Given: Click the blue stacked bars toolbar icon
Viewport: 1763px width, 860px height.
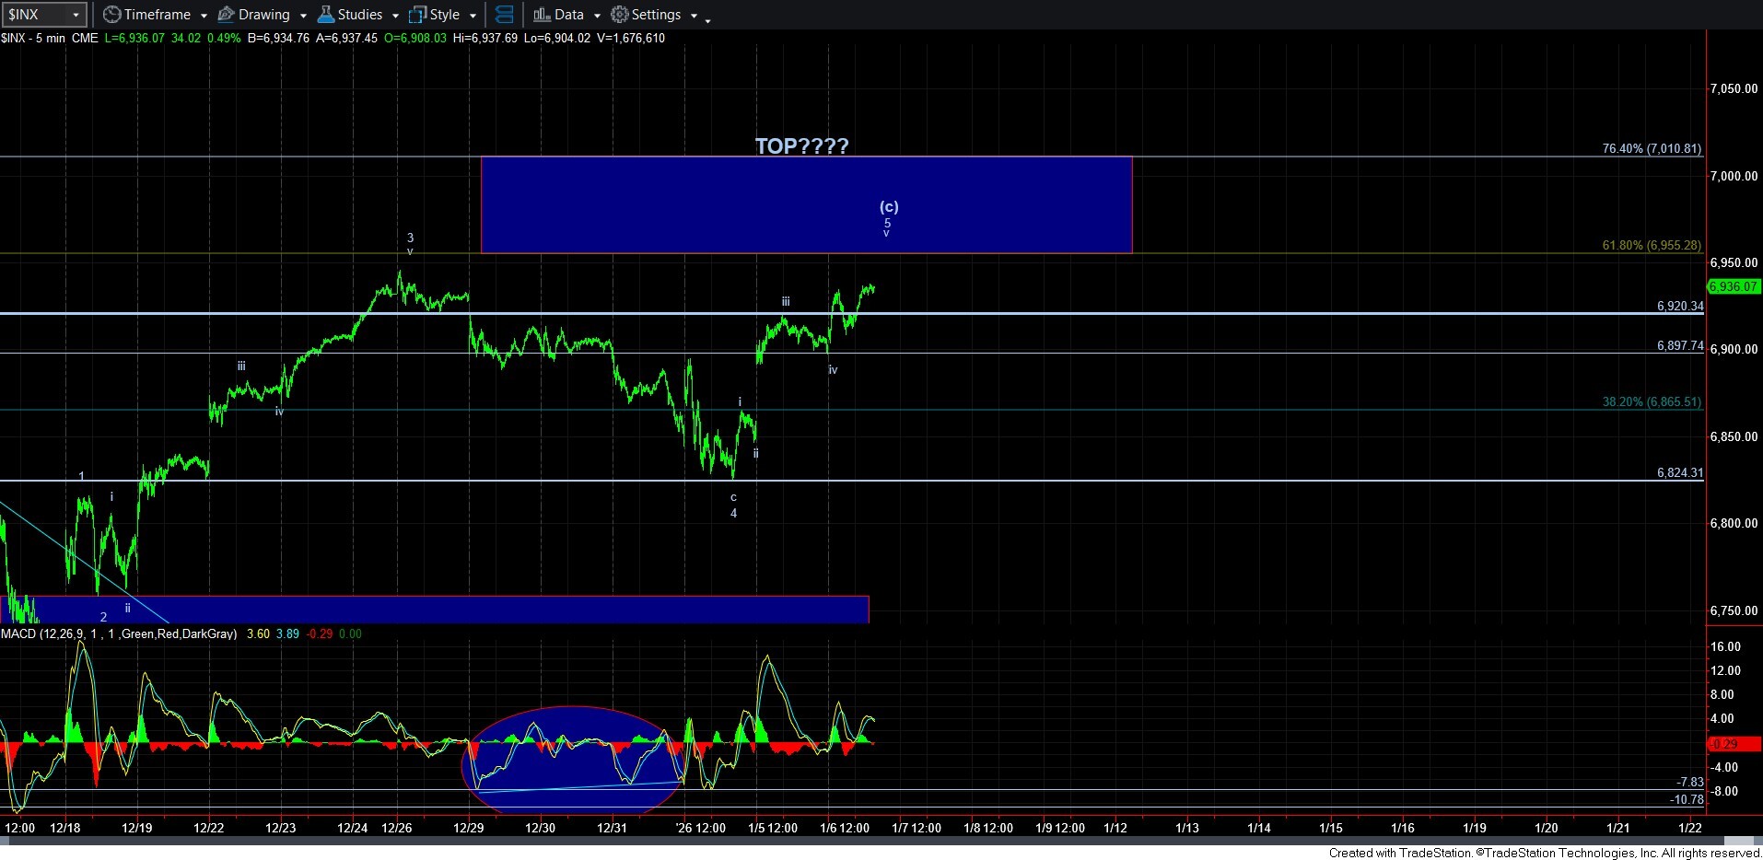Looking at the screenshot, I should point(504,15).
